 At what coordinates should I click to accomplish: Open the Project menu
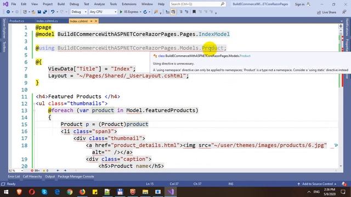[48, 4]
